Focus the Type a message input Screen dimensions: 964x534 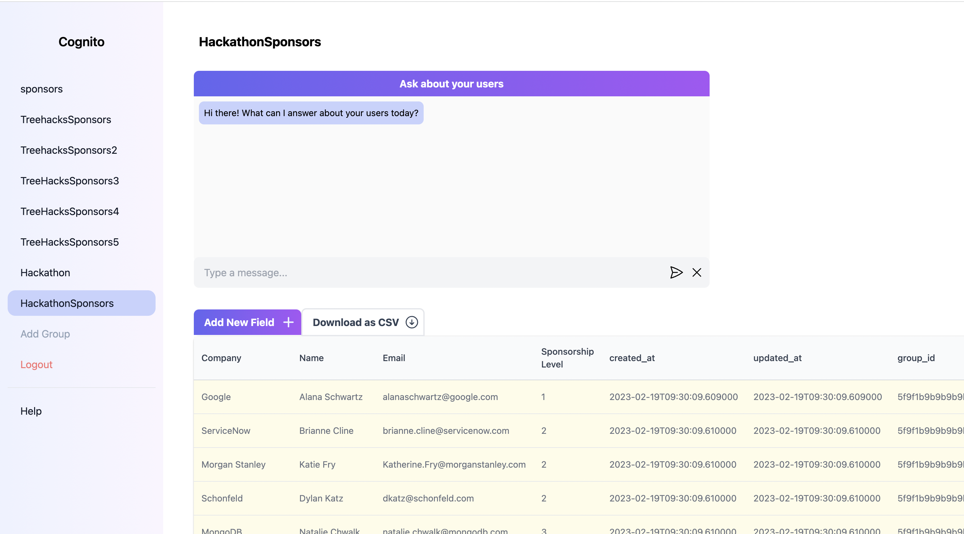[430, 273]
